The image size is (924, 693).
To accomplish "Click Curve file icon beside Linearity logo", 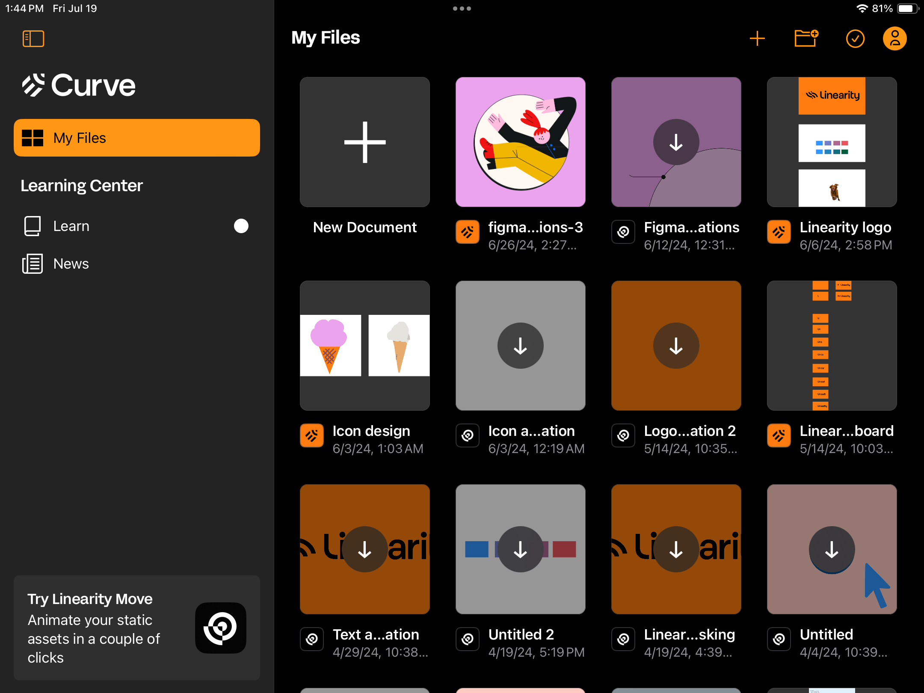I will click(779, 232).
